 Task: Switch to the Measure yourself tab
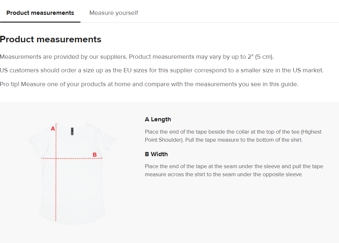pos(114,13)
